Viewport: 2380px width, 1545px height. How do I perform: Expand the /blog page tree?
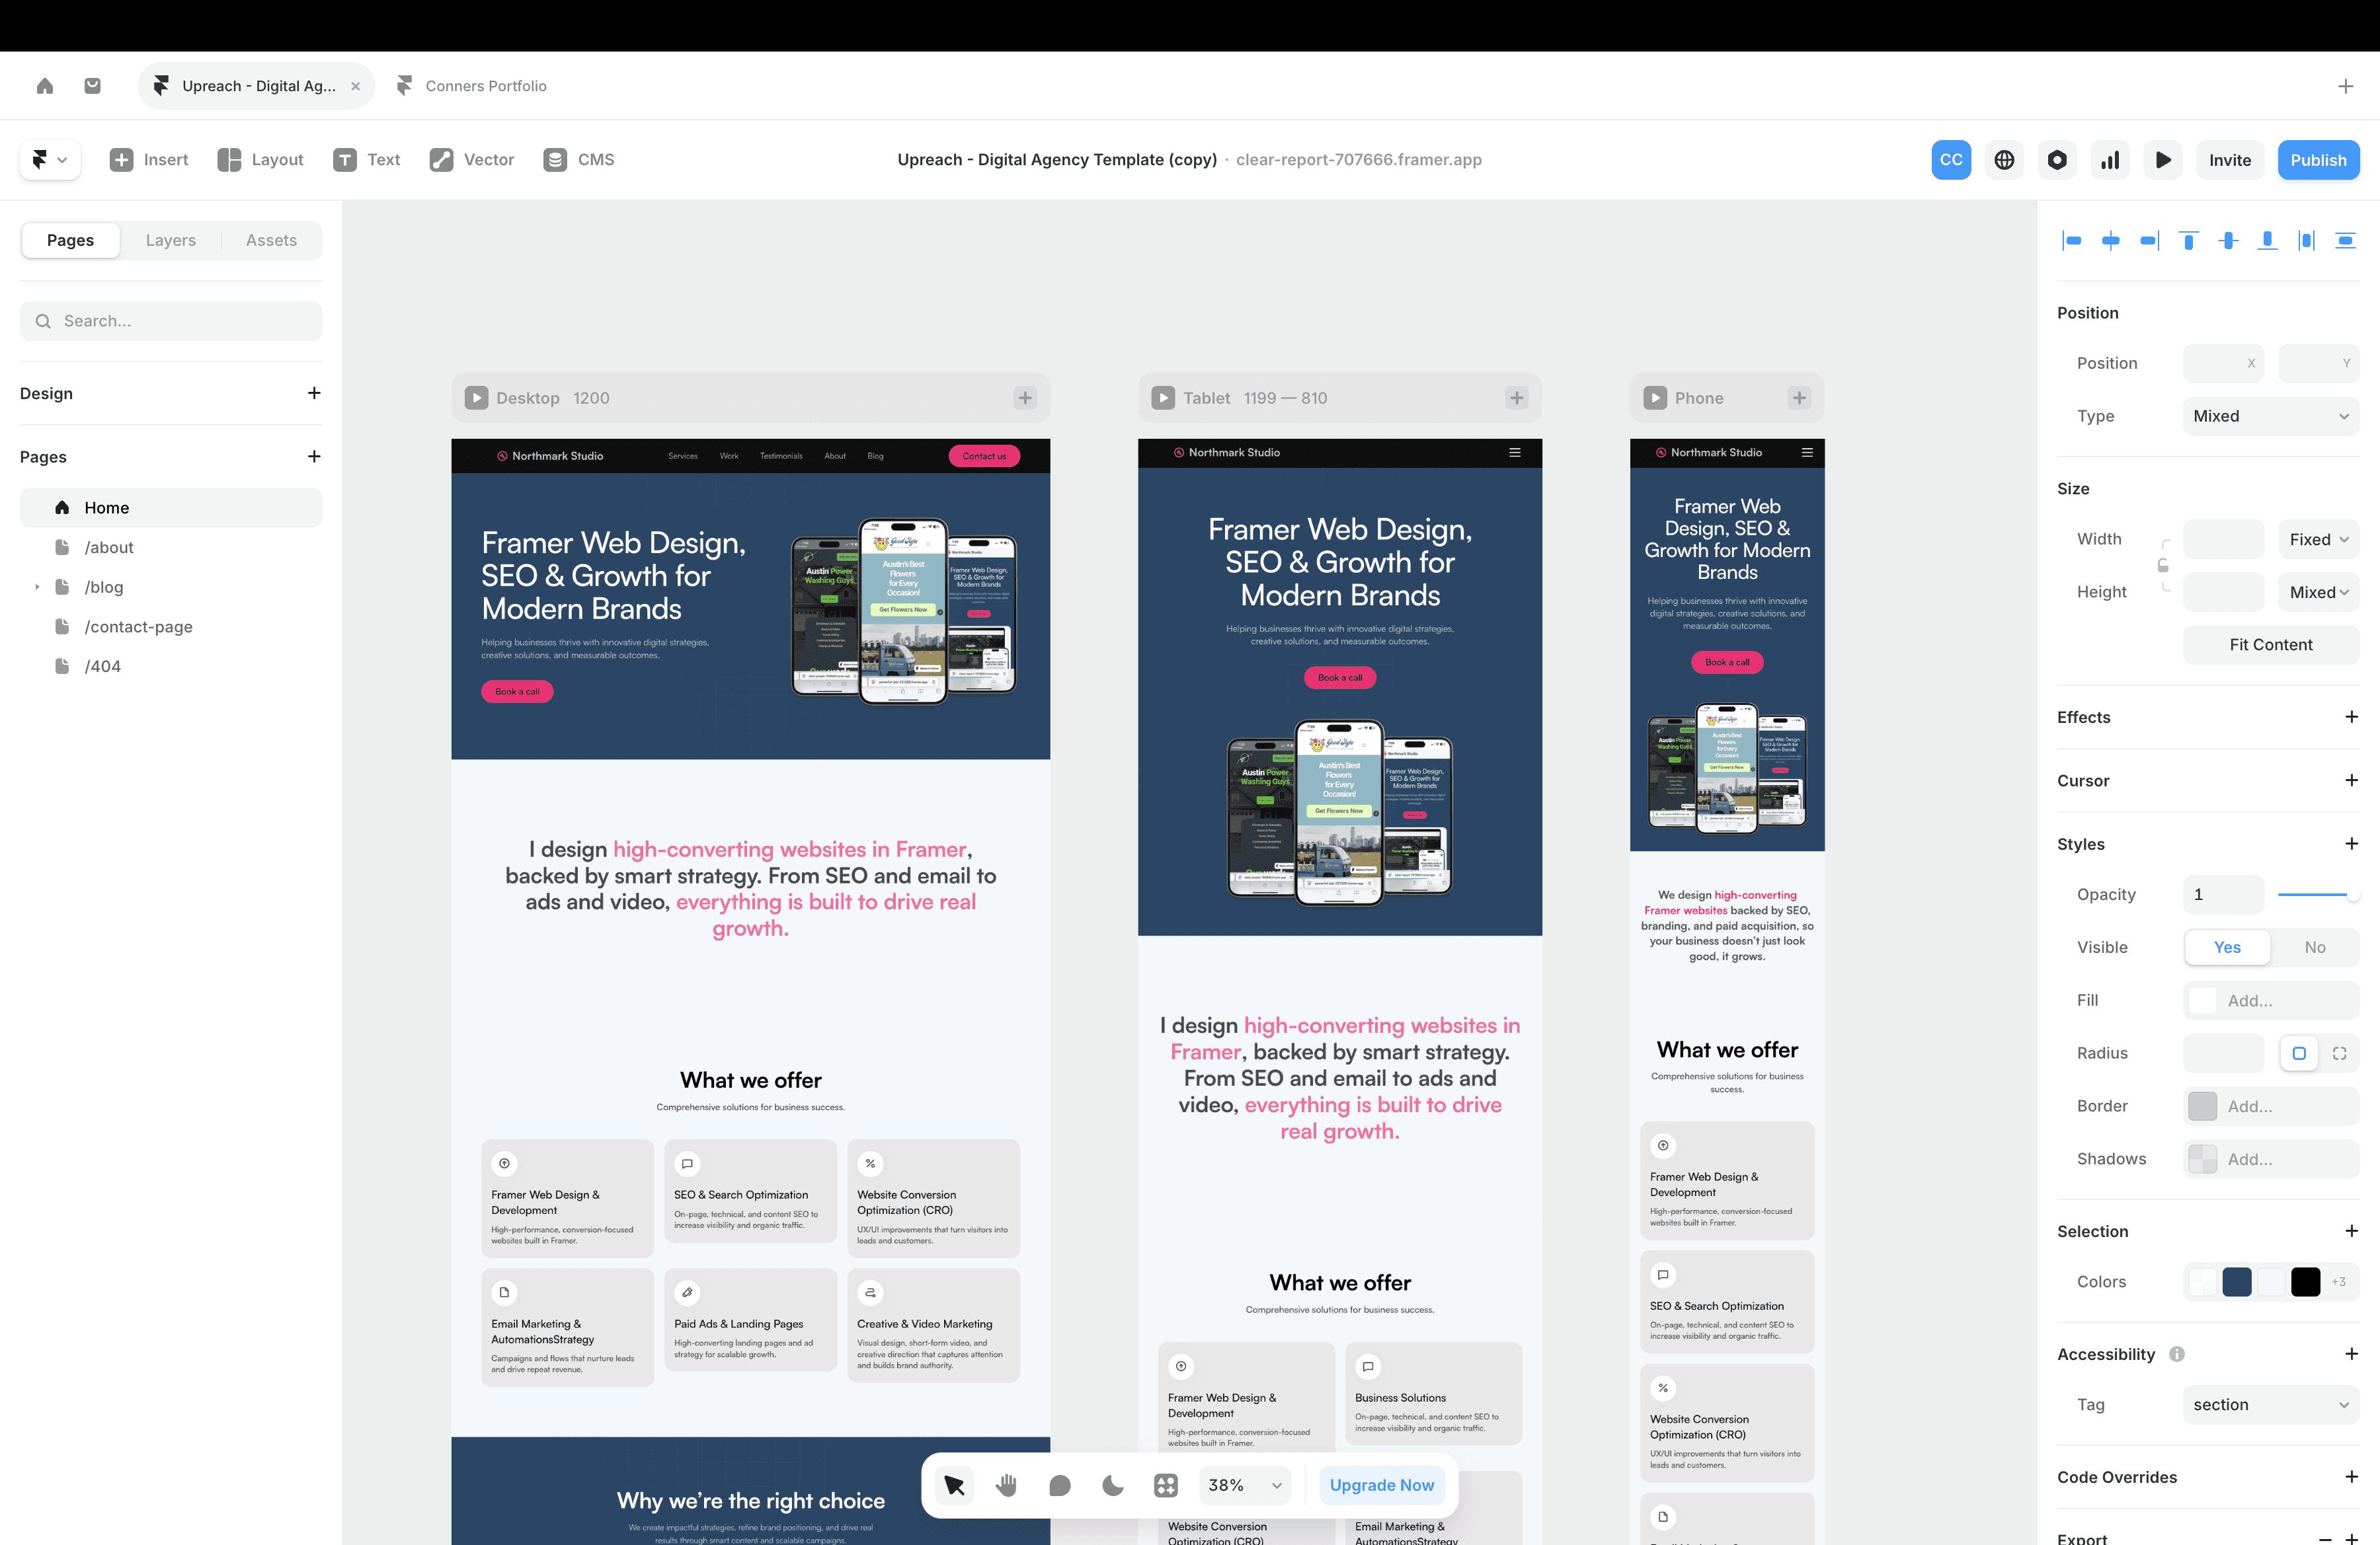[37, 587]
